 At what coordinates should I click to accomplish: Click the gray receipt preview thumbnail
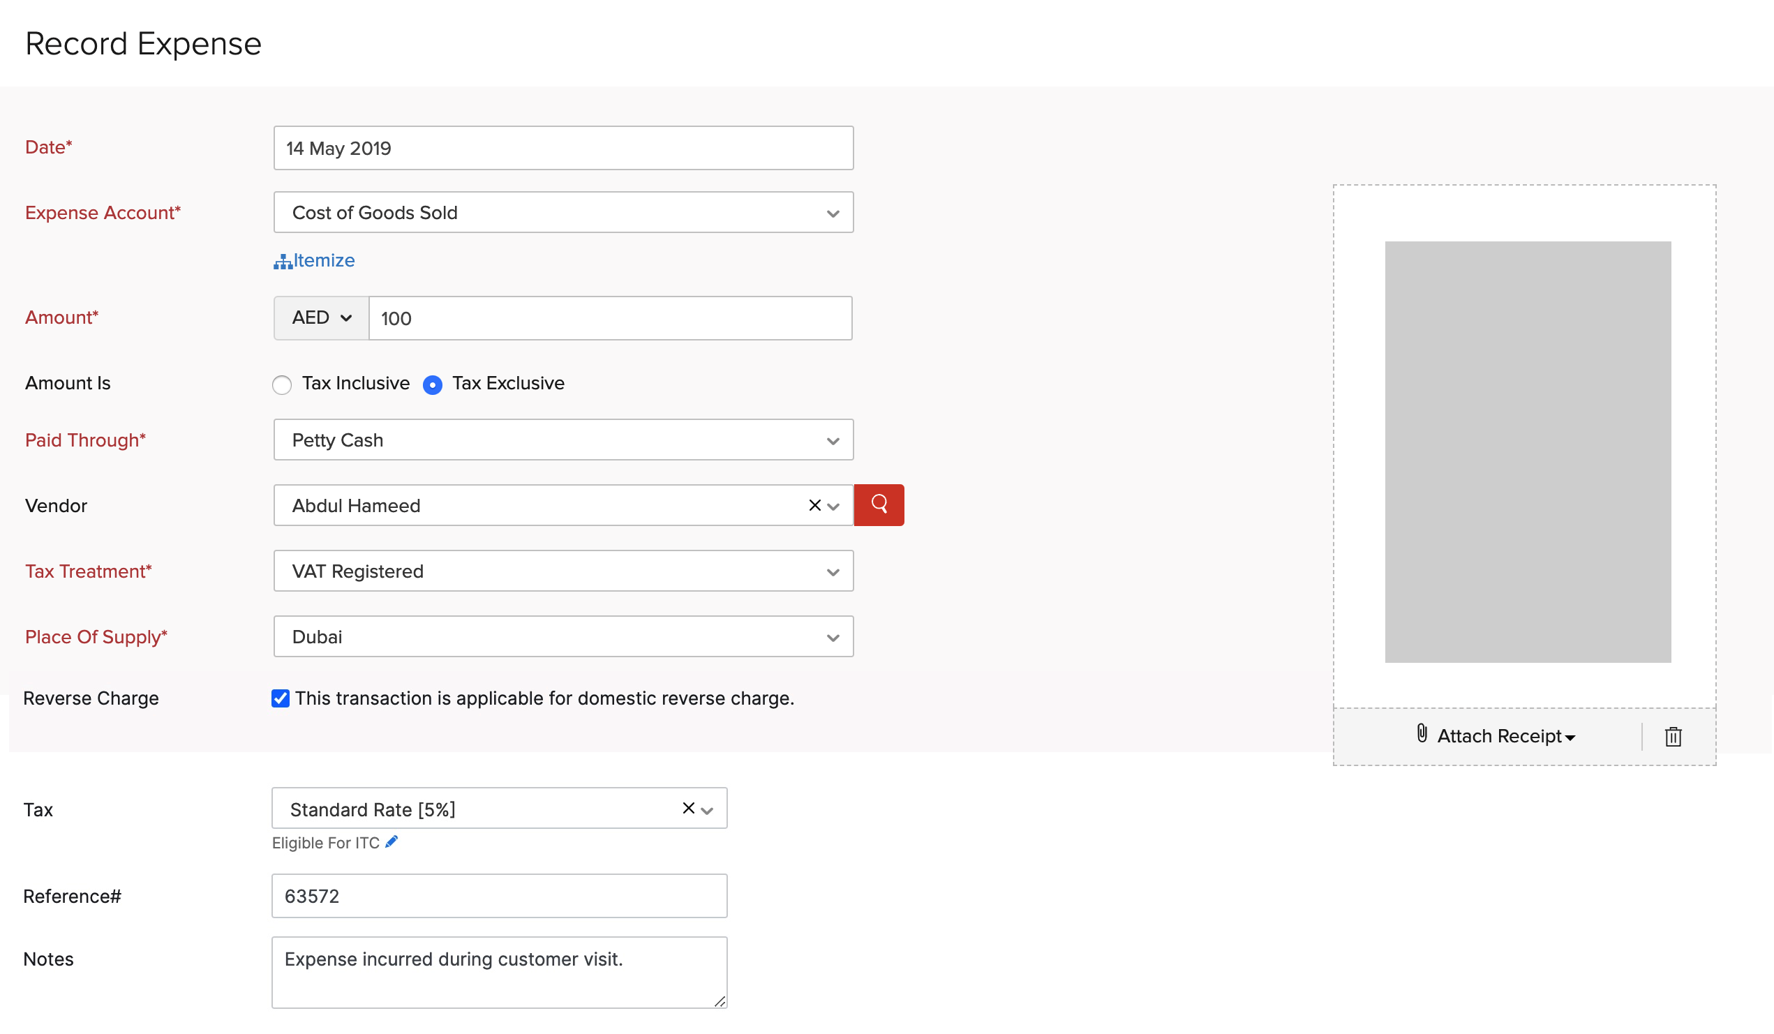tap(1528, 452)
